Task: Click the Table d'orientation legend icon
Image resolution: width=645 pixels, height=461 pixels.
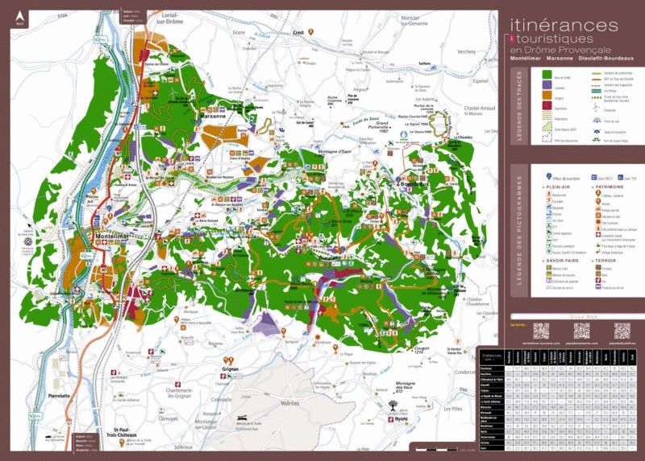Action: coord(595,130)
